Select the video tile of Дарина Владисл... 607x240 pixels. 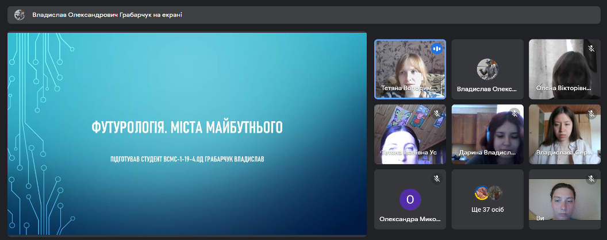coord(487,134)
